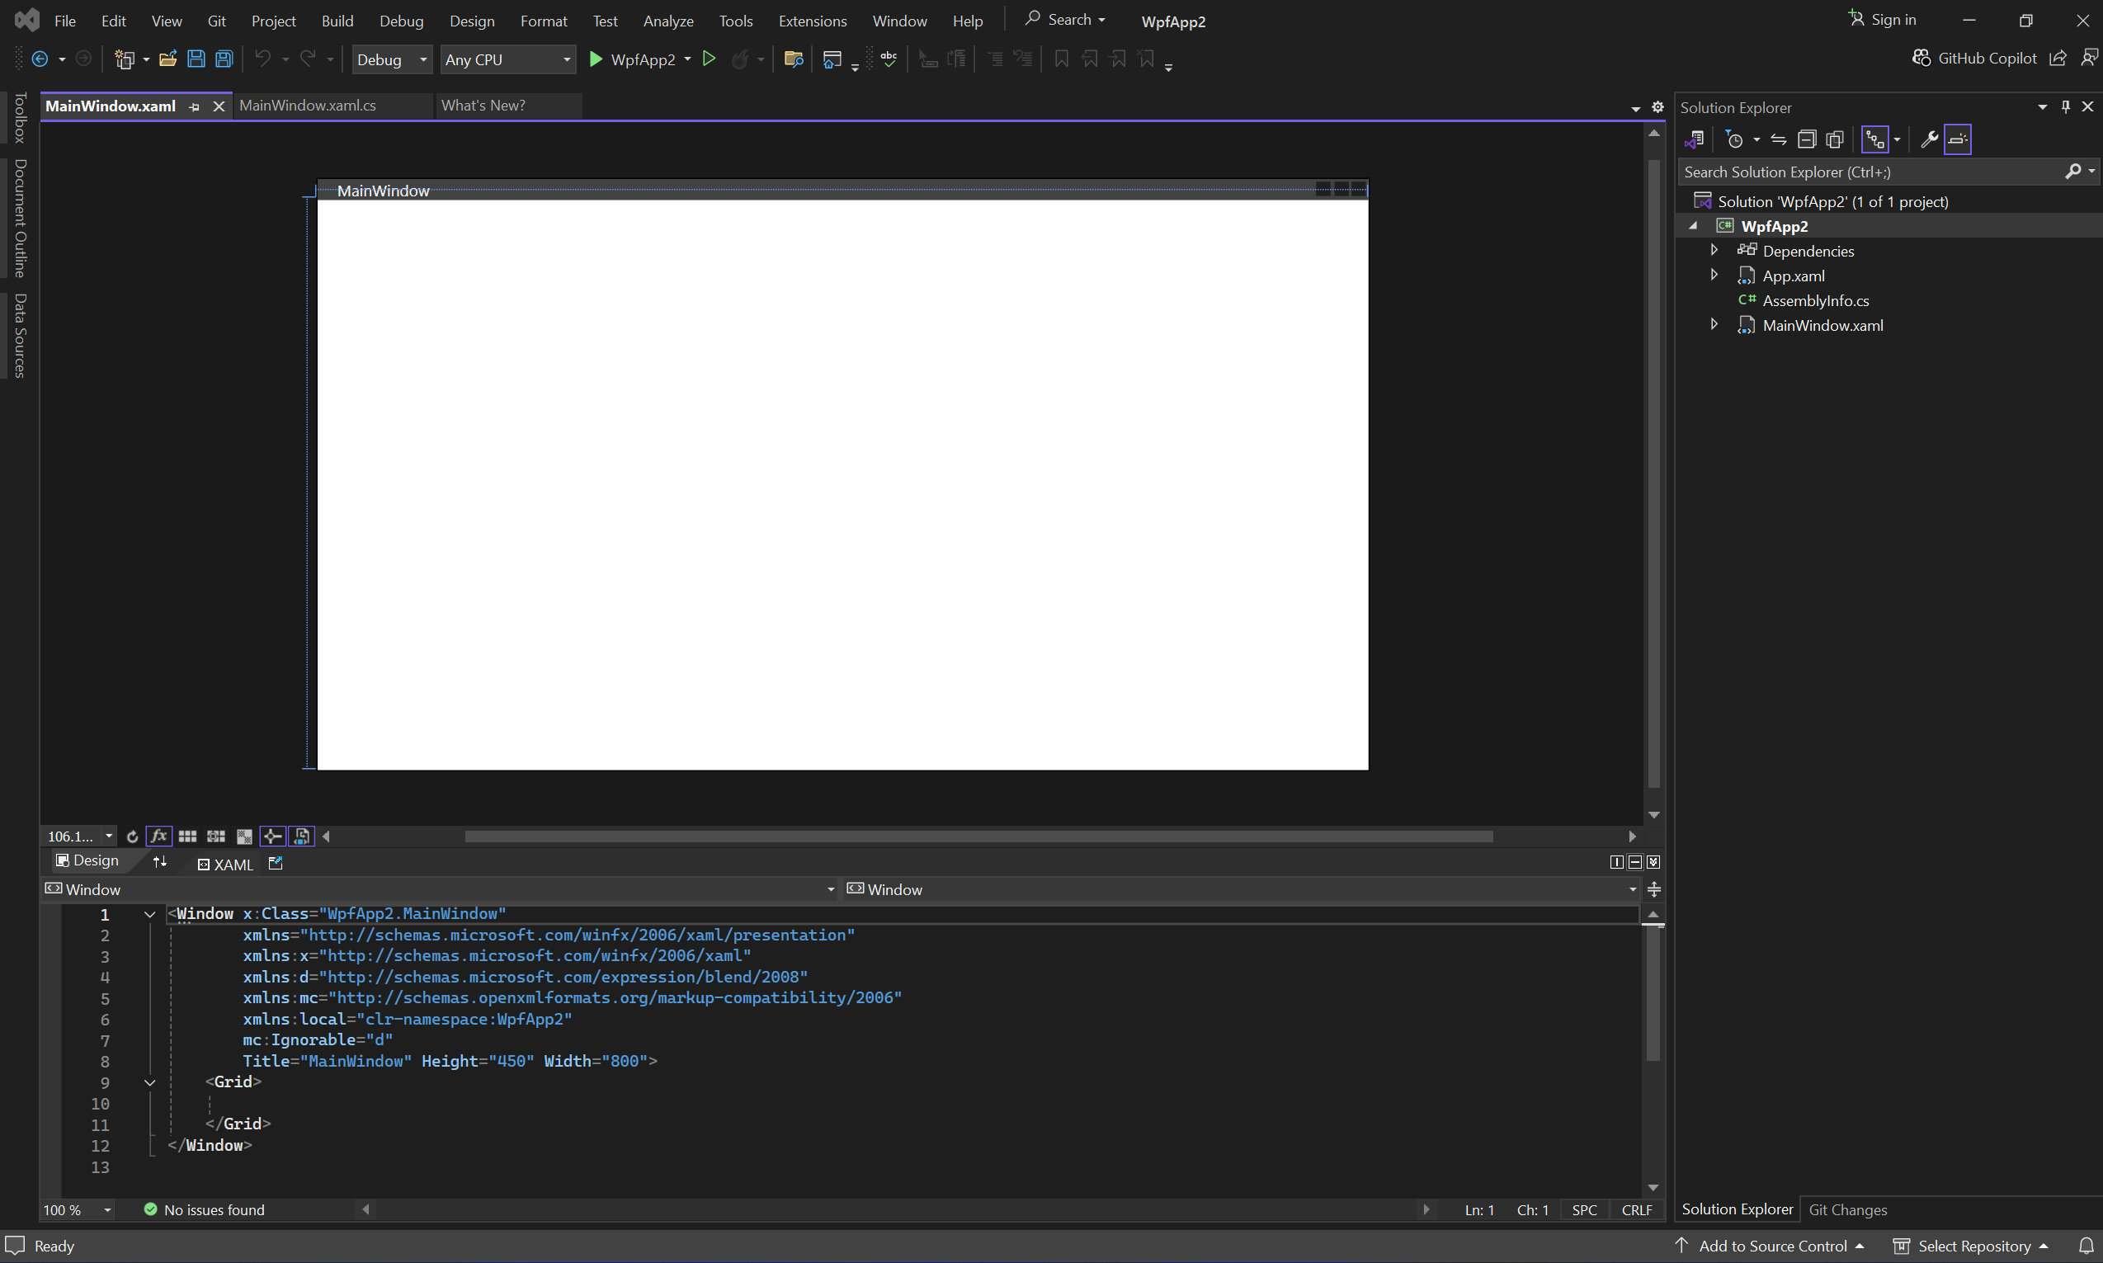Save the current file with Save icon
Image resolution: width=2103 pixels, height=1263 pixels.
click(x=196, y=59)
